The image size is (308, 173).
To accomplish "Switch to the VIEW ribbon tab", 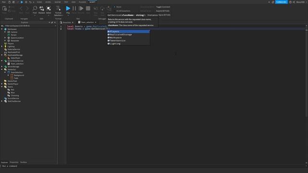I will (x=73, y=2).
